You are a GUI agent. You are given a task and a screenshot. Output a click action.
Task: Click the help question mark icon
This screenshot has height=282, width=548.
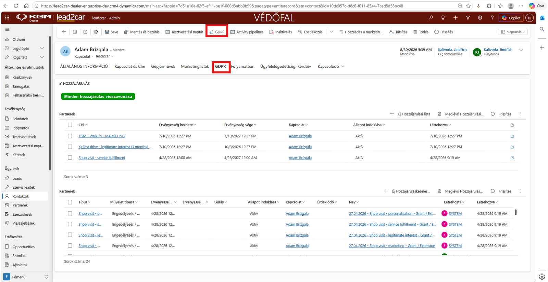point(492,18)
